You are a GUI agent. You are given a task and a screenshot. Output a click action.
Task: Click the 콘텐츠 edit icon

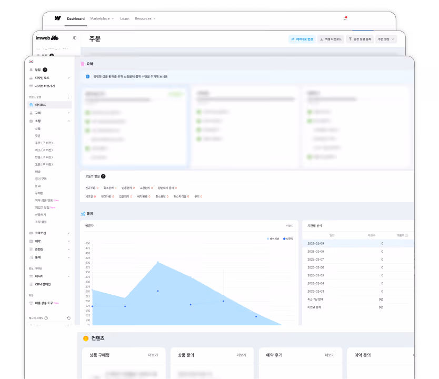coord(31,249)
